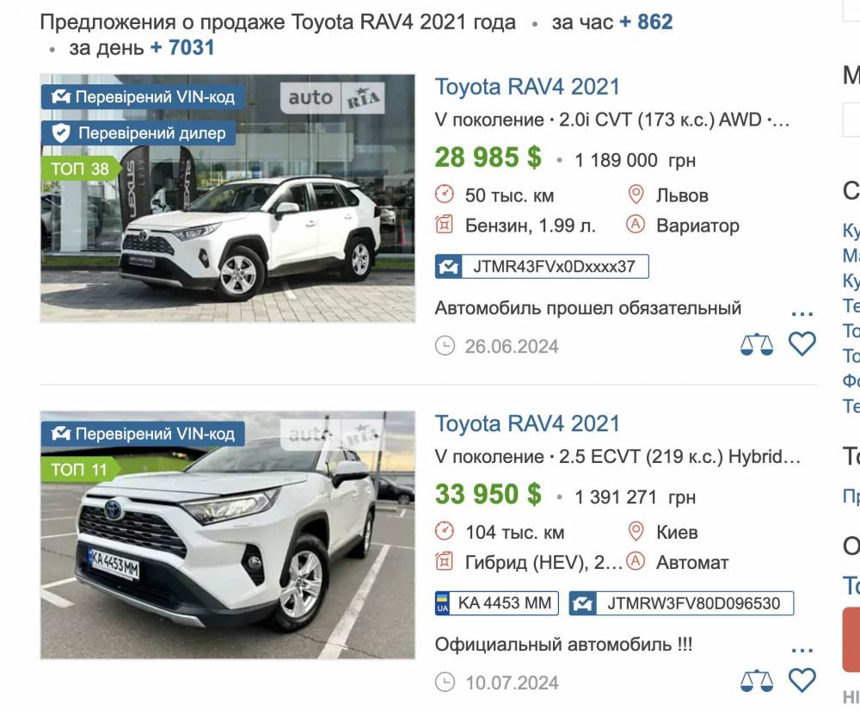Screen dimensions: 860x710
Task: Click the +862 per hour count link
Action: 646,22
